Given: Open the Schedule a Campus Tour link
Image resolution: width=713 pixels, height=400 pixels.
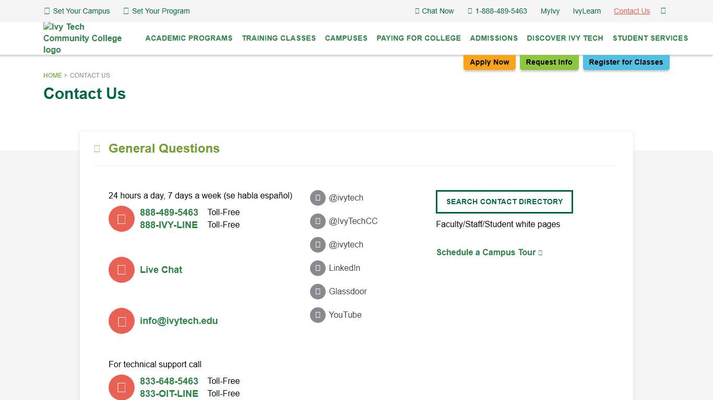Looking at the screenshot, I should (485, 252).
